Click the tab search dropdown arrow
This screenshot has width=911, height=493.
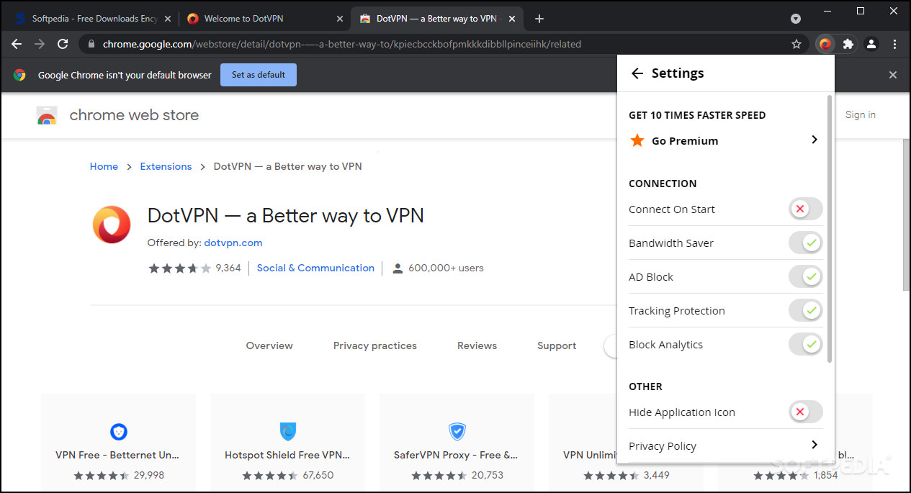point(796,19)
